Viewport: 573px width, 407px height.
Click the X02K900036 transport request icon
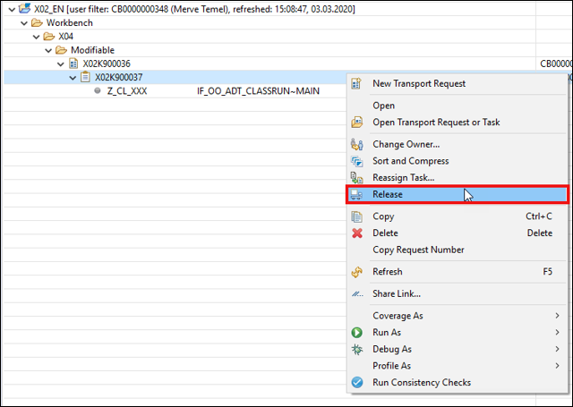click(x=73, y=64)
